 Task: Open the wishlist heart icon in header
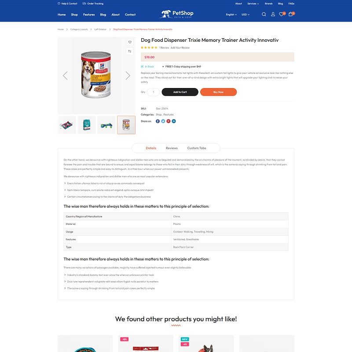(x=281, y=15)
